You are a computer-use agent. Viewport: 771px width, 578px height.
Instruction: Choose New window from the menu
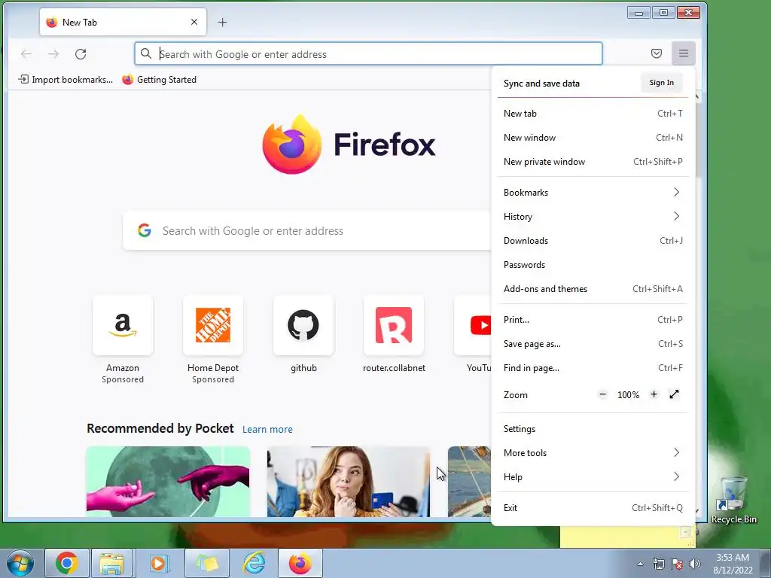click(x=593, y=138)
